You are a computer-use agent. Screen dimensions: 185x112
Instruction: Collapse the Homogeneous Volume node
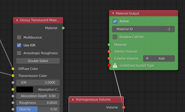pyautogui.click(x=73, y=100)
